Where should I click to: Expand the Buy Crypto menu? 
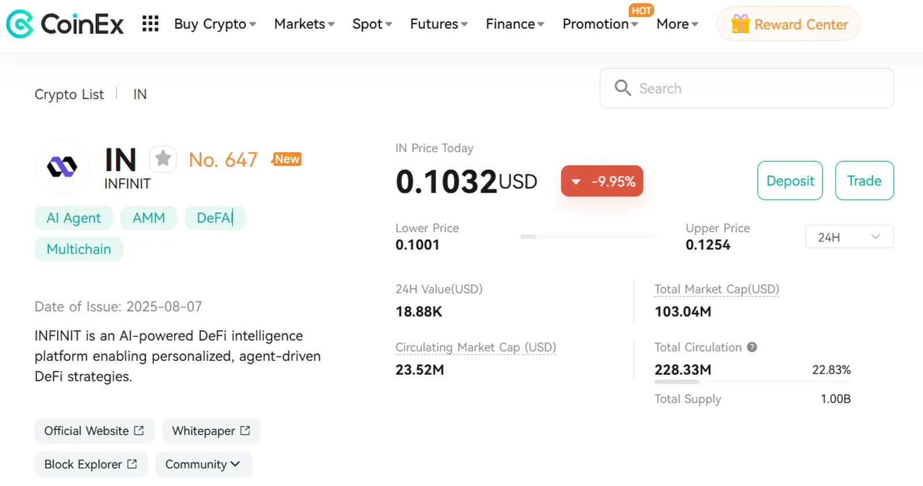[x=215, y=24]
